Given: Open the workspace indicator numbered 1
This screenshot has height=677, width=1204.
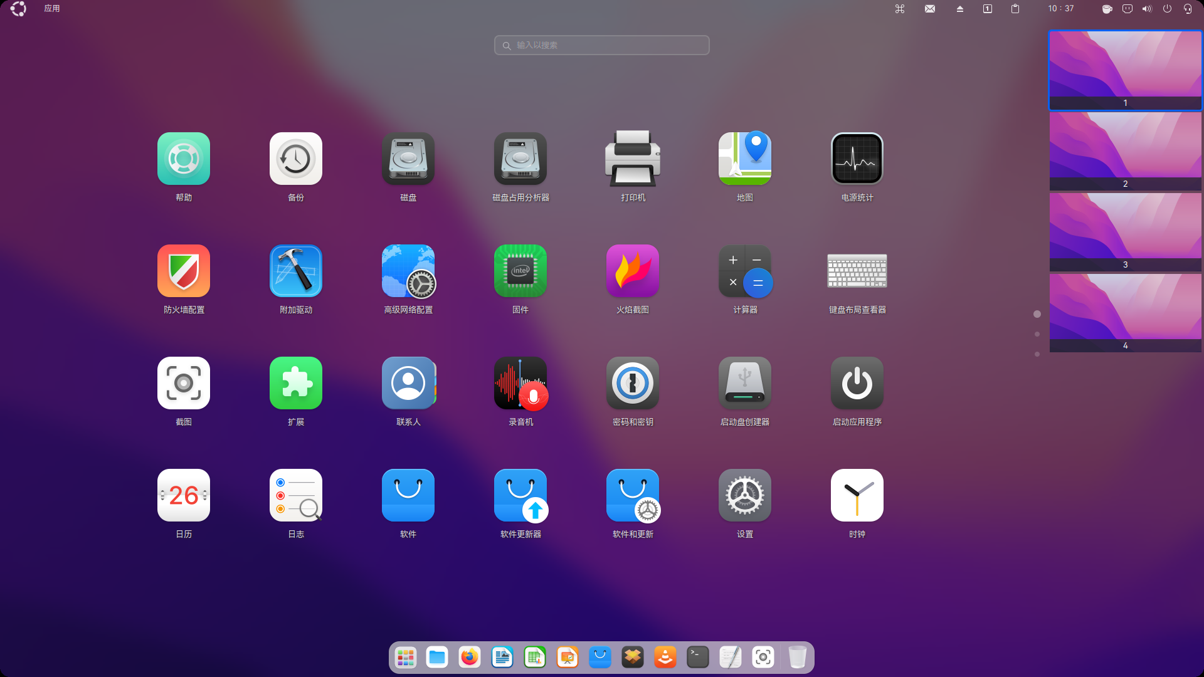Looking at the screenshot, I should pyautogui.click(x=988, y=9).
